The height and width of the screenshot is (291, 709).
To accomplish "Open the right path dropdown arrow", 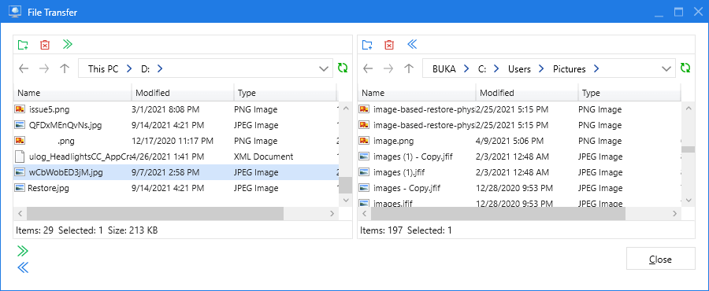I will pyautogui.click(x=666, y=69).
